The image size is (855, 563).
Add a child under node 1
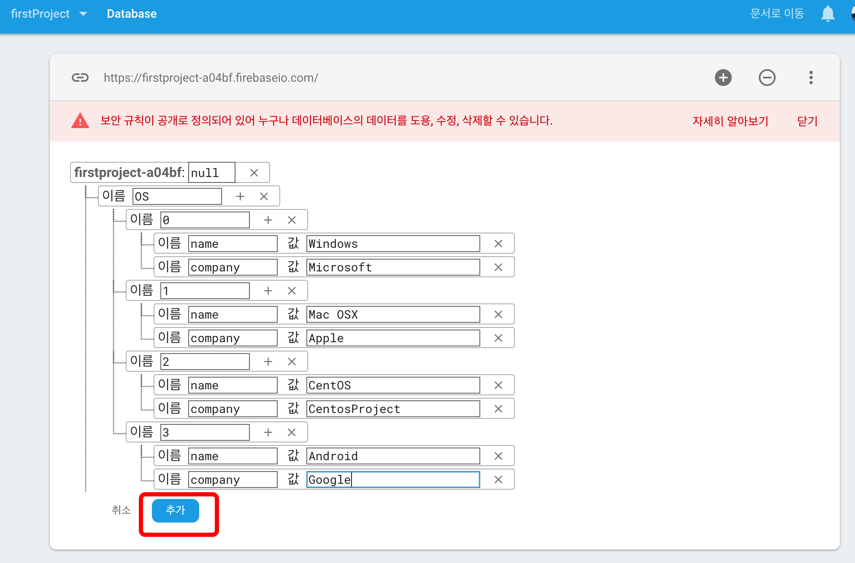268,291
